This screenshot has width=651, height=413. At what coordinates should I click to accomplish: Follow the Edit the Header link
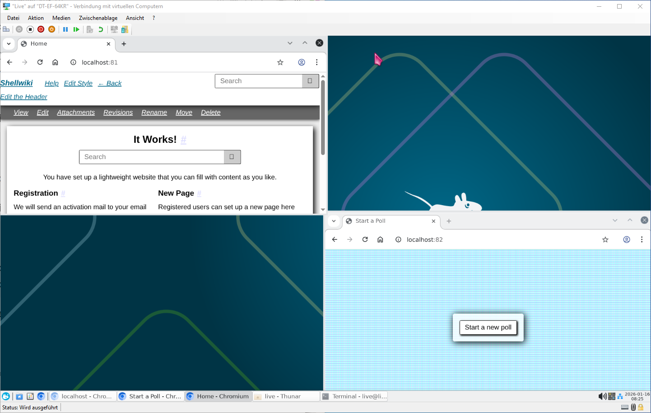(23, 97)
